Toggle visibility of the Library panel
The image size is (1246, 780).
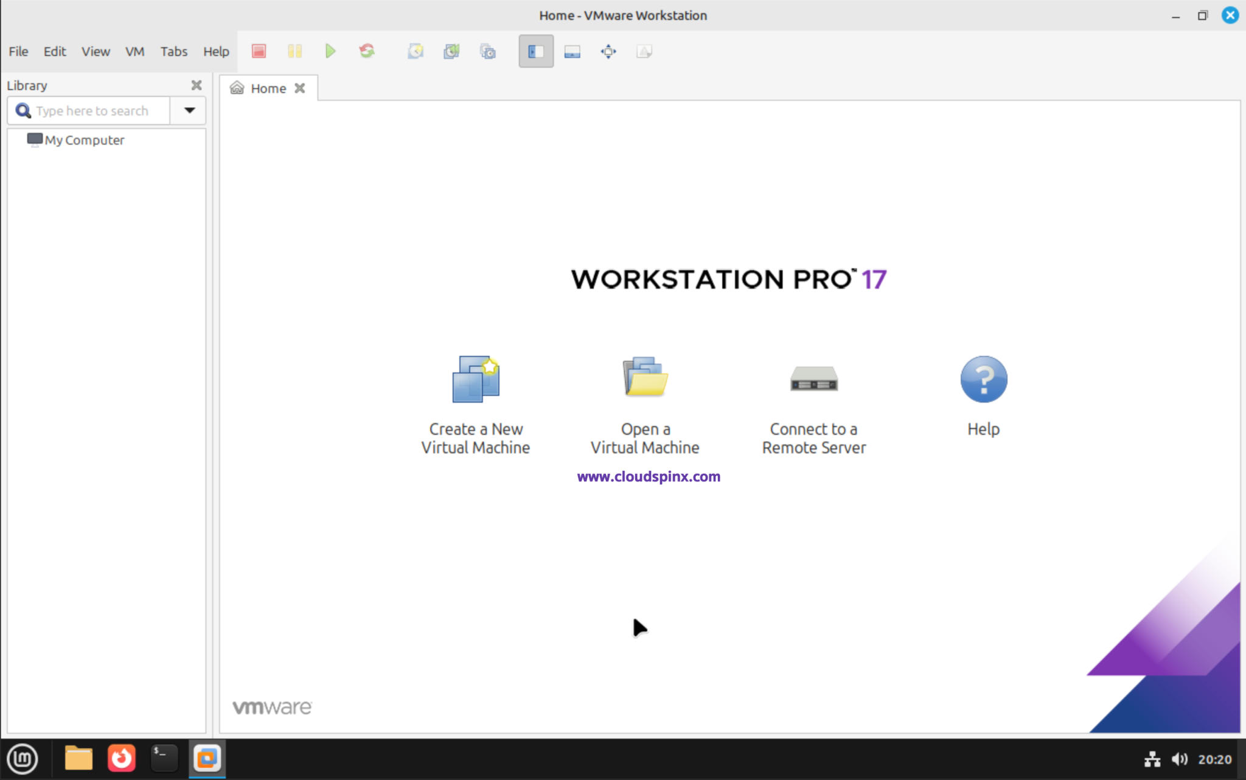(535, 51)
